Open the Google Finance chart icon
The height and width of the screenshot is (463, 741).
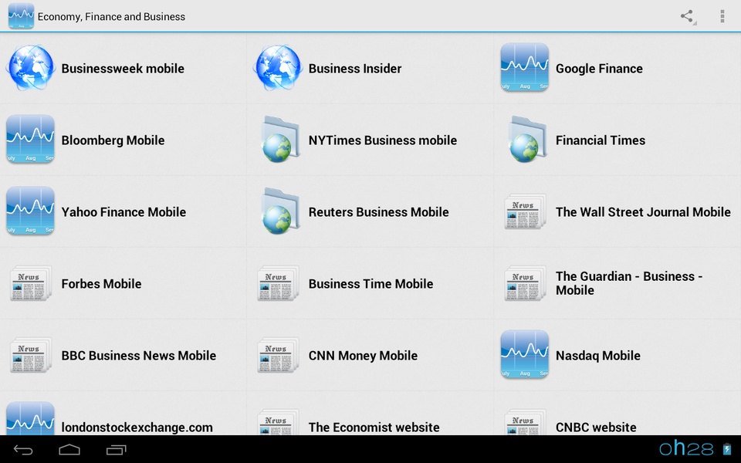[x=525, y=67]
